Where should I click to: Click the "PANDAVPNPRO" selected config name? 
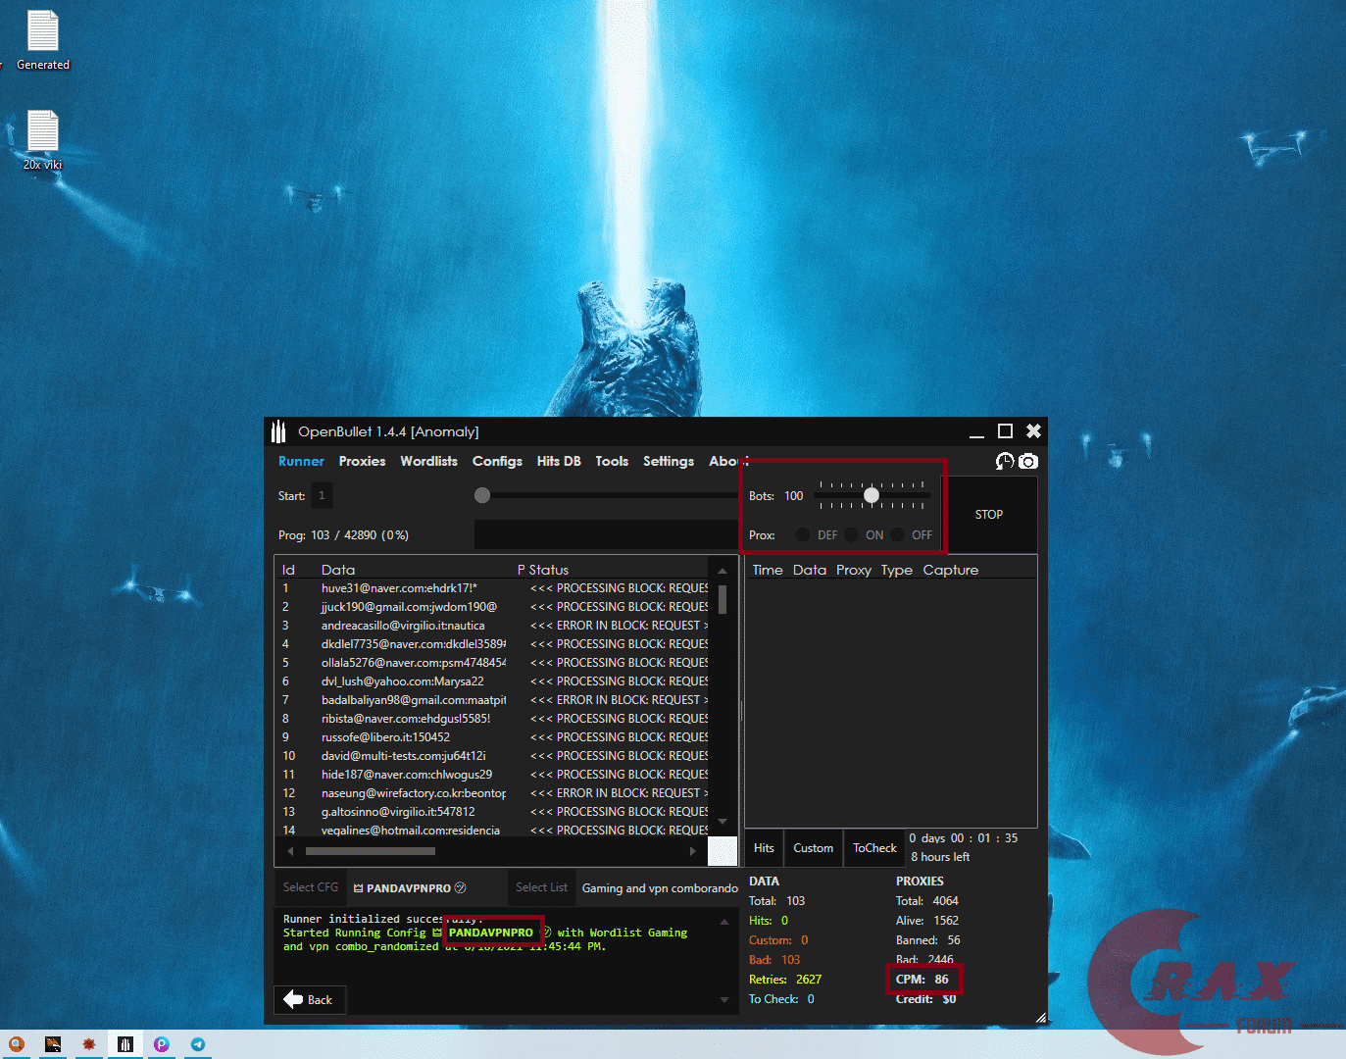point(409,888)
